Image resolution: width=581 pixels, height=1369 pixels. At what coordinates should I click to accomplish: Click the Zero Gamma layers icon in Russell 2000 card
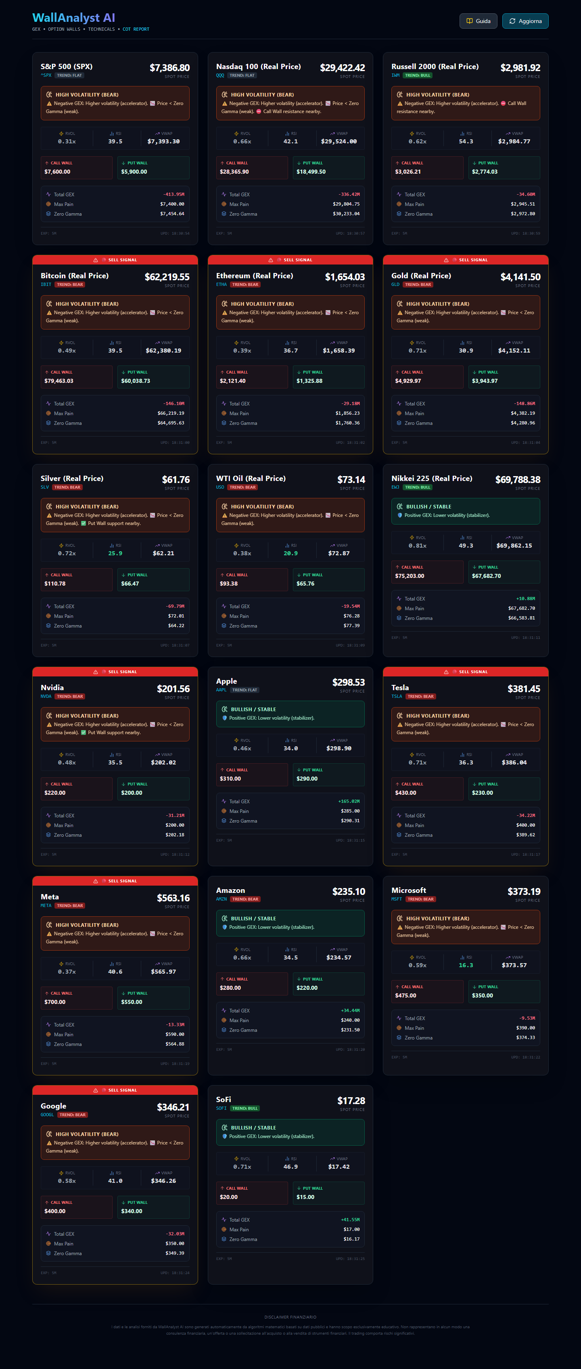pyautogui.click(x=399, y=214)
